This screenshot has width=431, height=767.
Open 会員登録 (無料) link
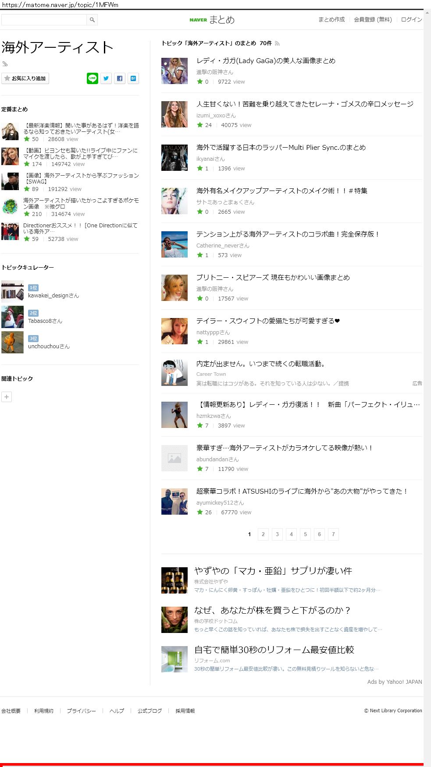(373, 20)
